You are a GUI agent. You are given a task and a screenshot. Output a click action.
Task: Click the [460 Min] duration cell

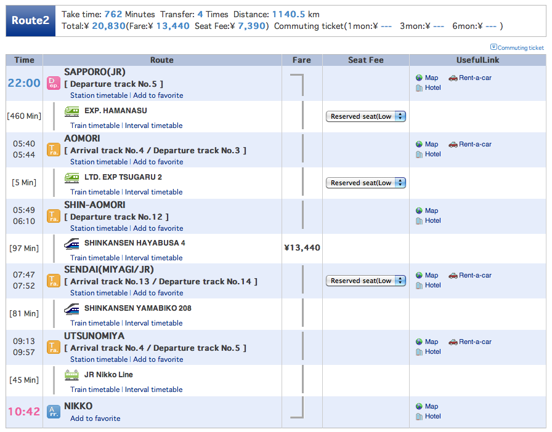[24, 116]
